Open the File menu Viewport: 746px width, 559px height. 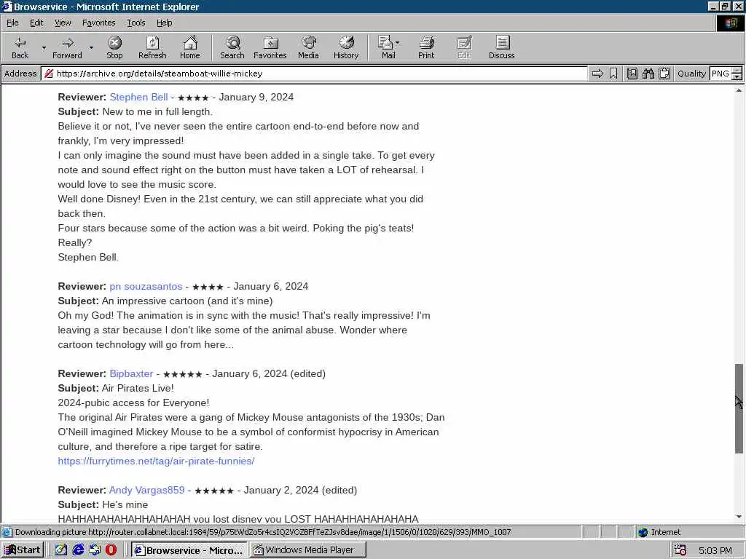[x=12, y=23]
